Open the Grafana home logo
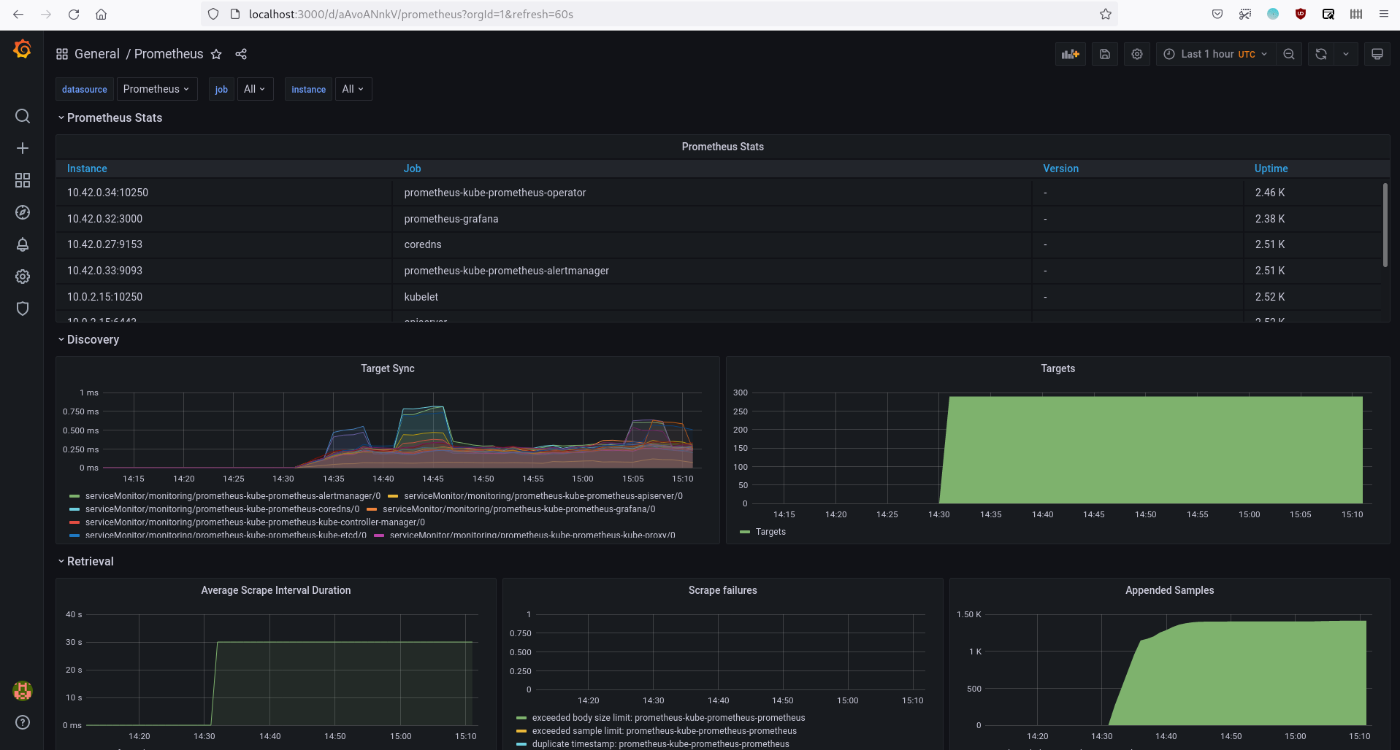Screen dimensions: 1400x750 click(x=23, y=49)
